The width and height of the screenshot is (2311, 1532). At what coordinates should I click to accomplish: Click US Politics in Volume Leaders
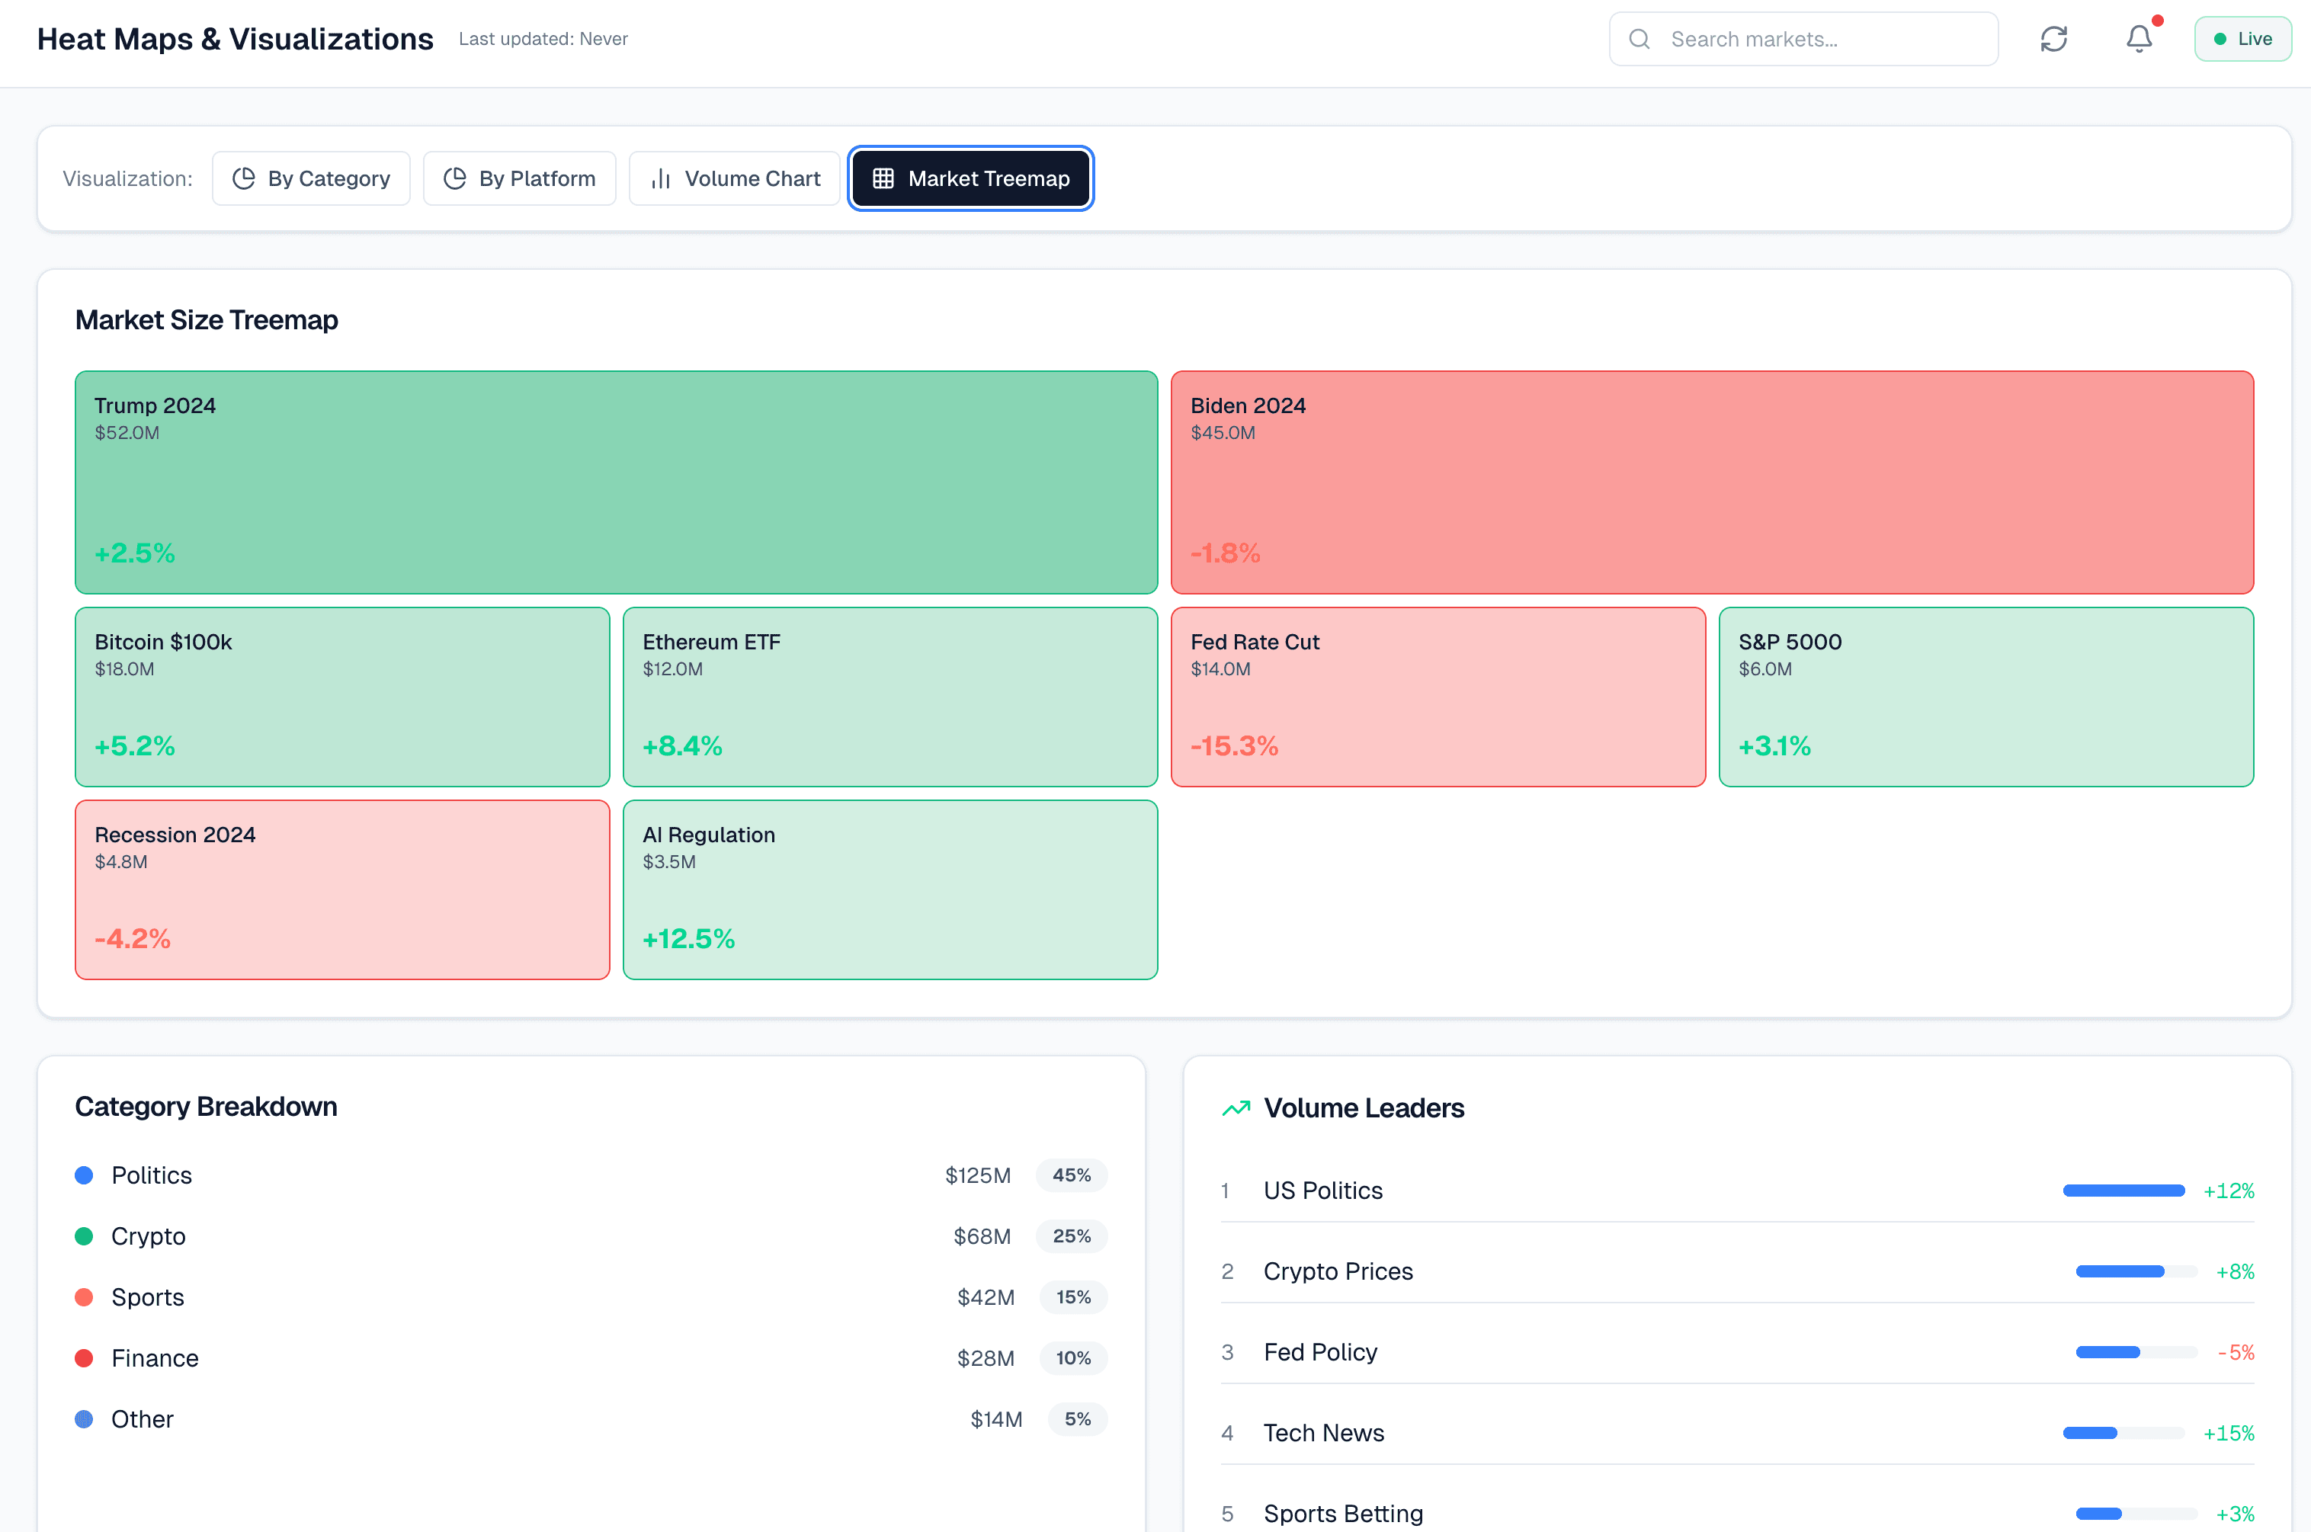pyautogui.click(x=1323, y=1190)
